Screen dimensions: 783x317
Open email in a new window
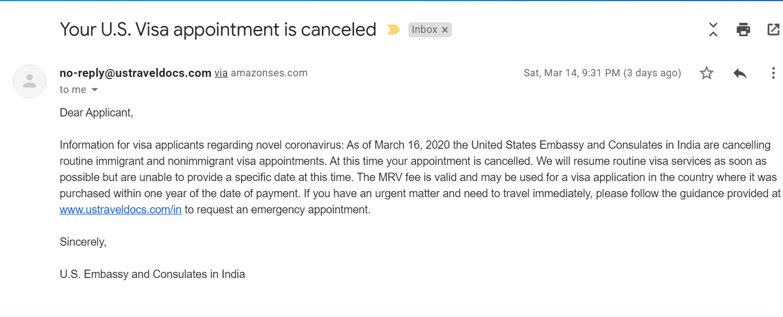[x=774, y=30]
